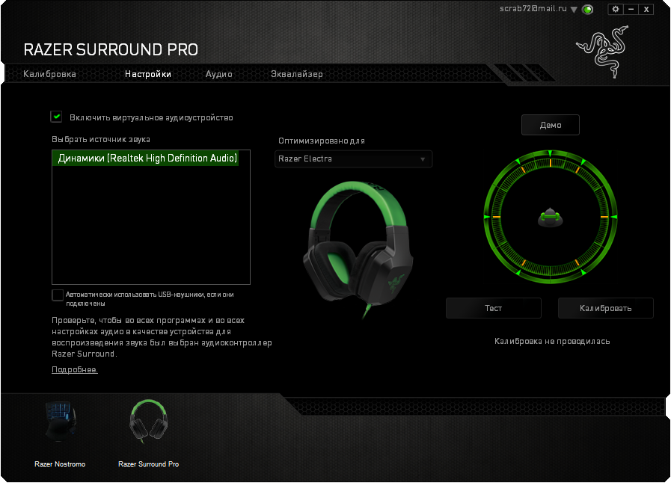This screenshot has height=483, width=671.
Task: Open the Подробнее link
Action: point(75,369)
